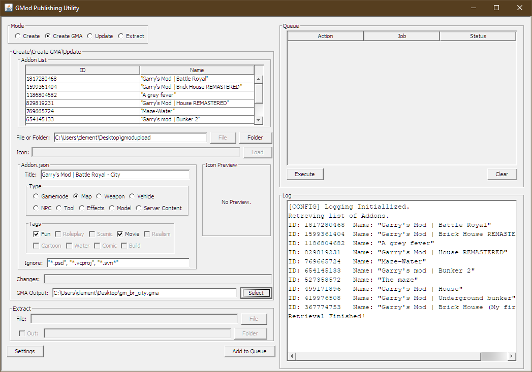The image size is (532, 372).
Task: Click log line "Retrieval Finished!"
Action: click(x=326, y=316)
